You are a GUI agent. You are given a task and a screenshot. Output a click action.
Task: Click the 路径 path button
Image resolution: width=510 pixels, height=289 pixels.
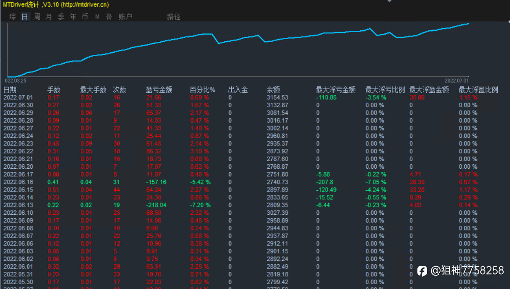tap(174, 17)
